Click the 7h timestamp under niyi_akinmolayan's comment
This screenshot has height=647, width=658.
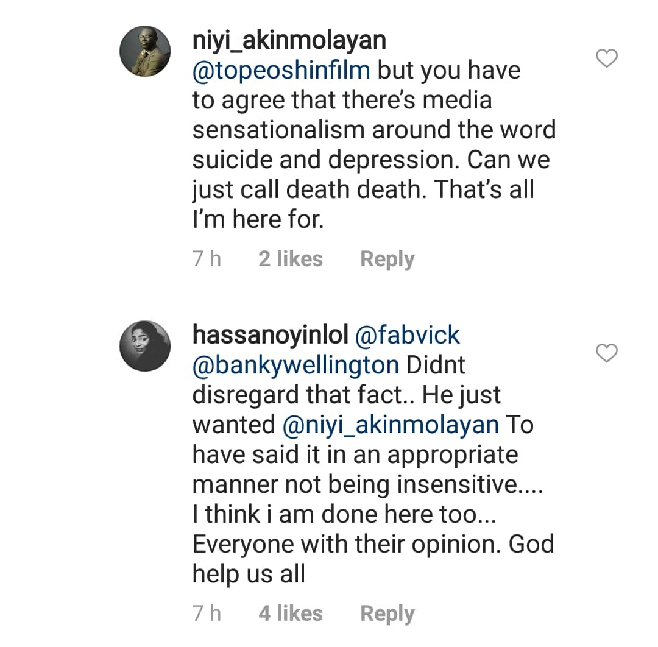click(207, 259)
